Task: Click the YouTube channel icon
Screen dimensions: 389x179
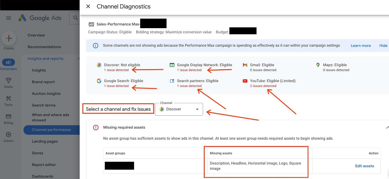Action: pyautogui.click(x=245, y=81)
